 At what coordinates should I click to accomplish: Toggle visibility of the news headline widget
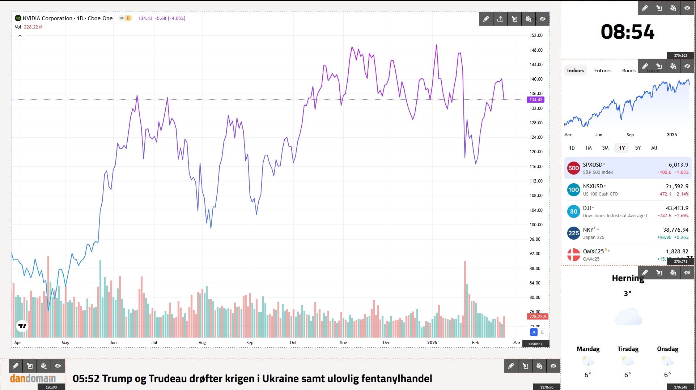[553, 366]
